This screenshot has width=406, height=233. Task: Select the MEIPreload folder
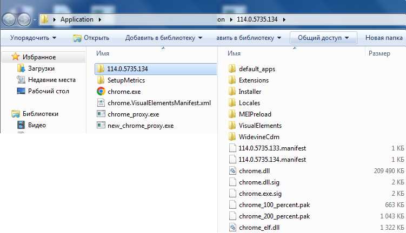[x=255, y=114]
